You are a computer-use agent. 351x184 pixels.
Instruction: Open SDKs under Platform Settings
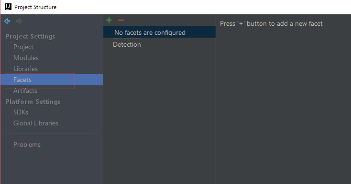[x=21, y=112]
